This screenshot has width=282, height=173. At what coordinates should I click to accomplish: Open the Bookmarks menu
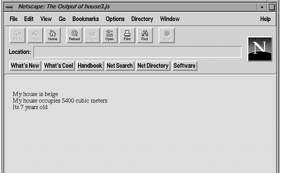click(85, 19)
